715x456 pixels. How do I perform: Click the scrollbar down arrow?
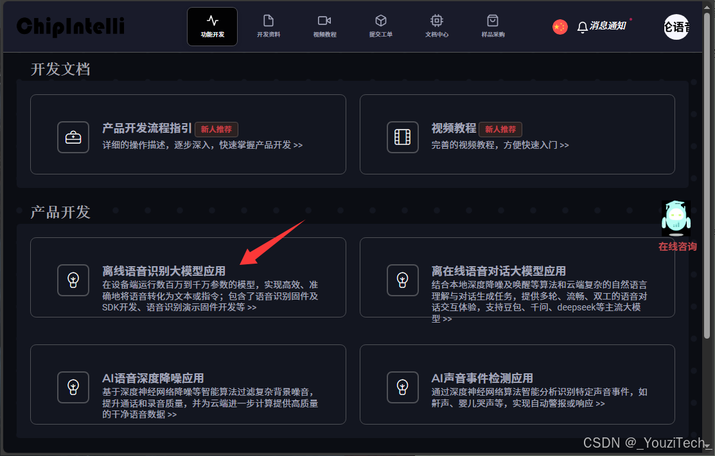point(707,448)
